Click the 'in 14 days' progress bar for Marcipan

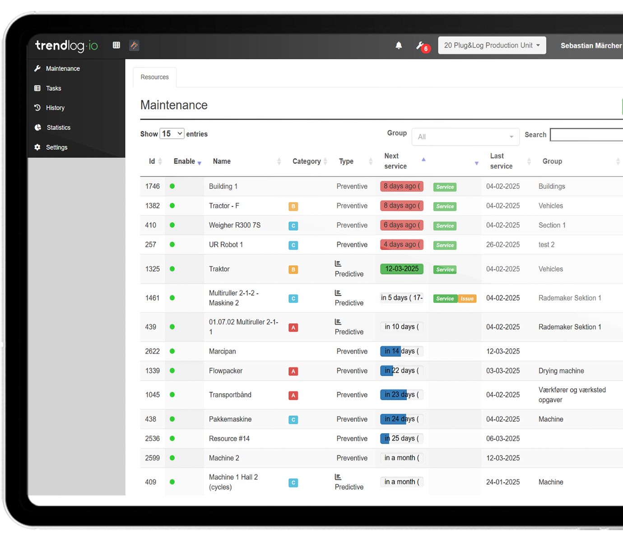(x=402, y=351)
